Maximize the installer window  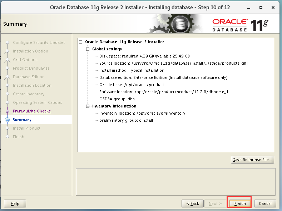click(x=261, y=7)
